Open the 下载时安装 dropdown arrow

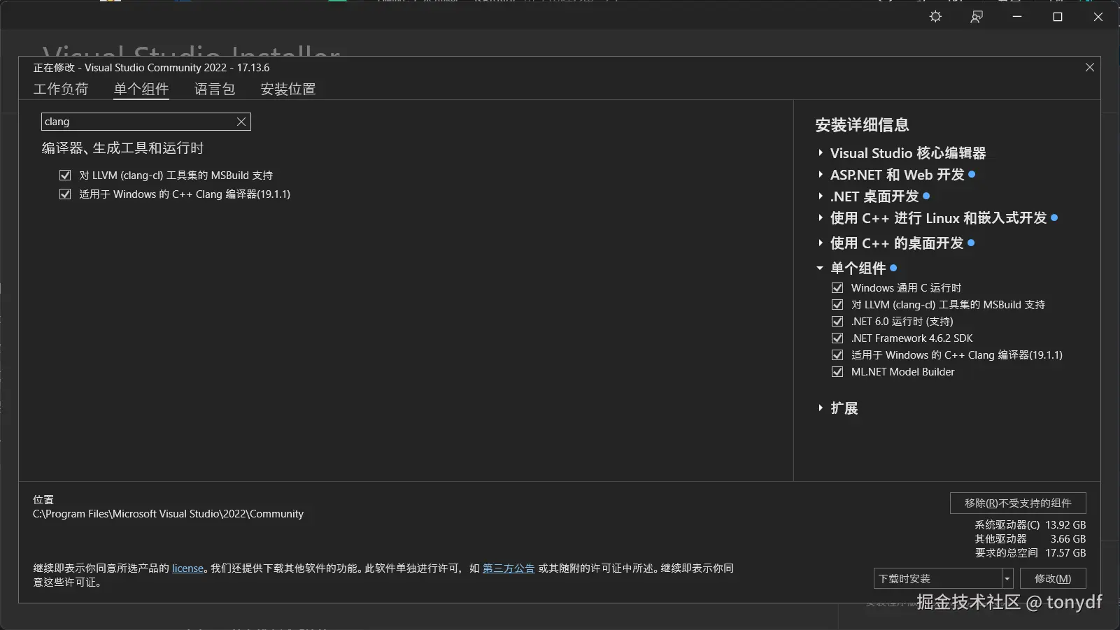pos(1007,579)
